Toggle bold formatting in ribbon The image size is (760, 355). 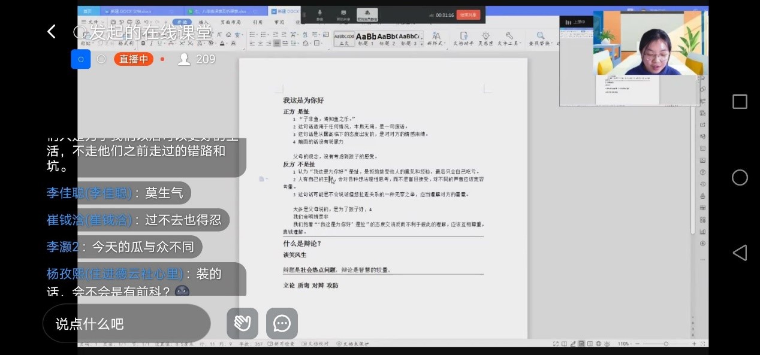[143, 43]
